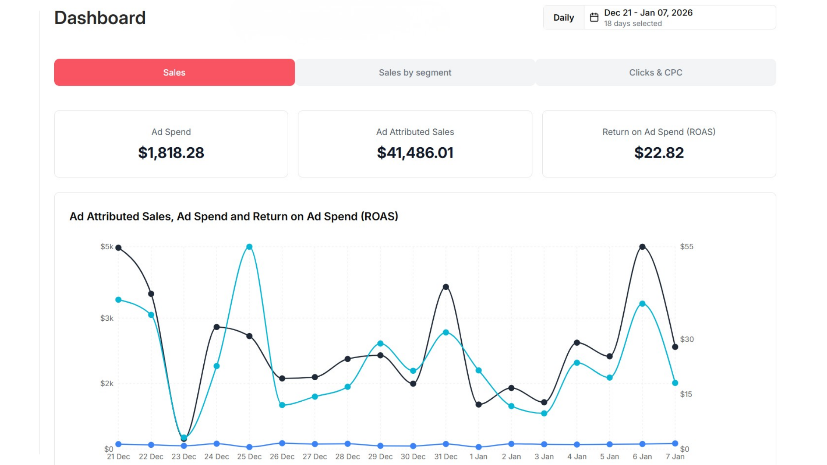This screenshot has height=465, width=827.
Task: Click the teal data point on 29 Dec
Action: pyautogui.click(x=380, y=344)
